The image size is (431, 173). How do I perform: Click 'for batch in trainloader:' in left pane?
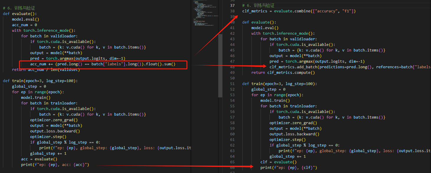49,103
